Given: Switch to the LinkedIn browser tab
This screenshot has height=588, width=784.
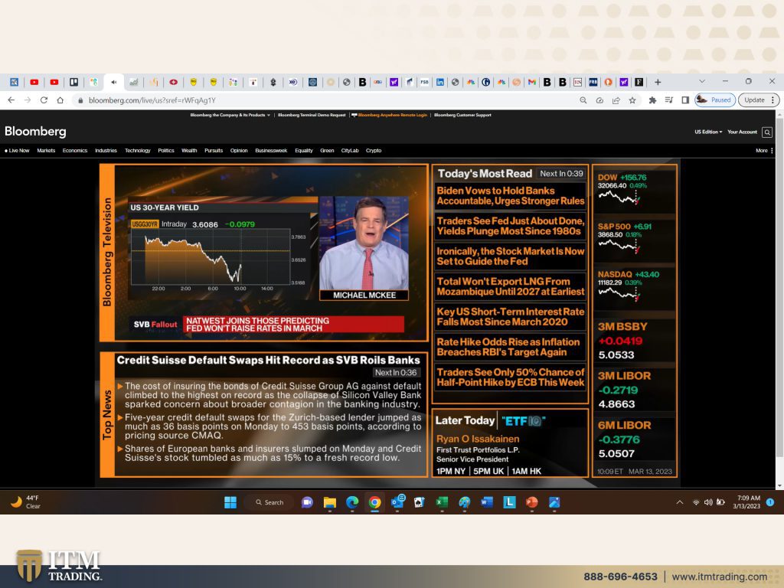Looking at the screenshot, I should pyautogui.click(x=440, y=82).
